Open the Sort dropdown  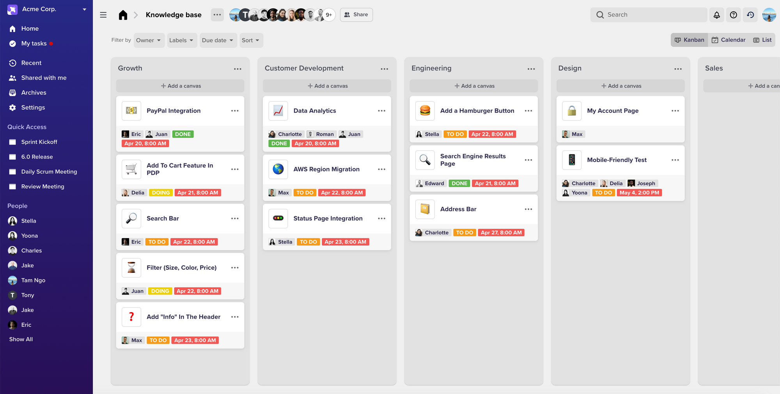250,40
